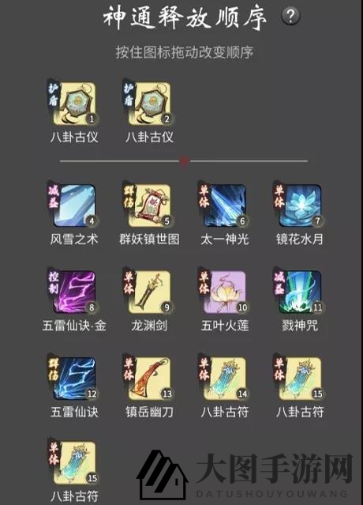Click the red divider marker on the line
363x505 pixels.
[x=184, y=160]
